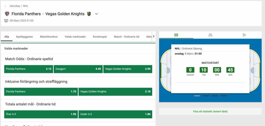Go to the third widget slide indicator
The height and width of the screenshot is (126, 265).
click(215, 96)
